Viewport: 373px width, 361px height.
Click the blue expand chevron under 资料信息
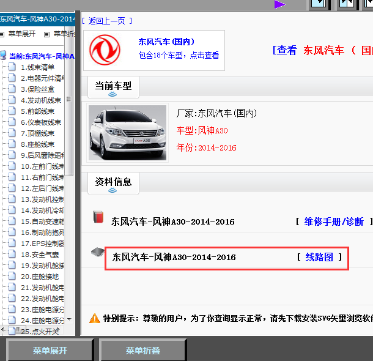(x=113, y=190)
